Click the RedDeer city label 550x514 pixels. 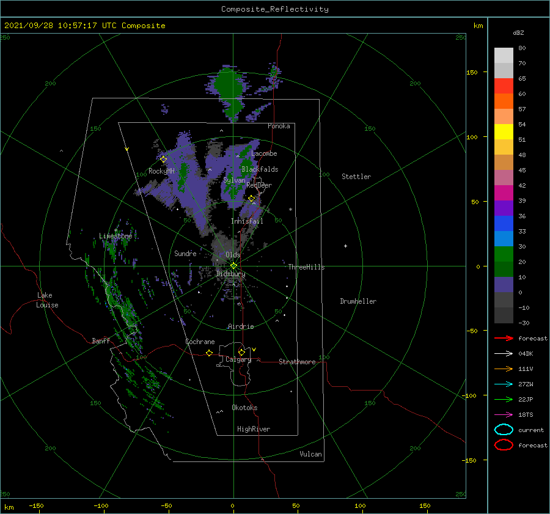pyautogui.click(x=259, y=185)
